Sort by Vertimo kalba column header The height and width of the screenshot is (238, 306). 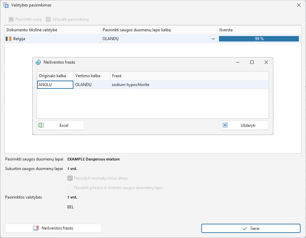pos(92,76)
